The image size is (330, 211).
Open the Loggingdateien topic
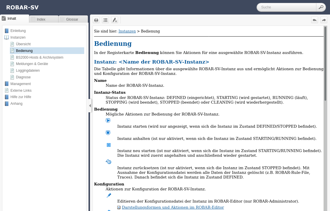[28, 71]
